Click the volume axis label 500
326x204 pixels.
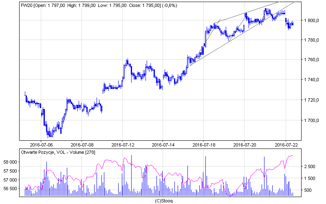(308, 190)
